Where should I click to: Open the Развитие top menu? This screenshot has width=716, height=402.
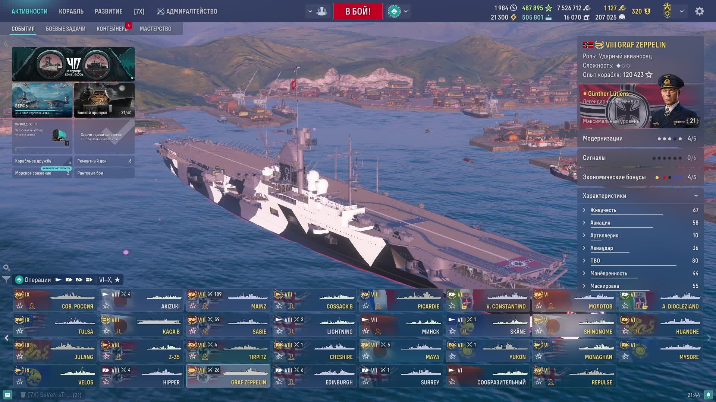pyautogui.click(x=109, y=11)
